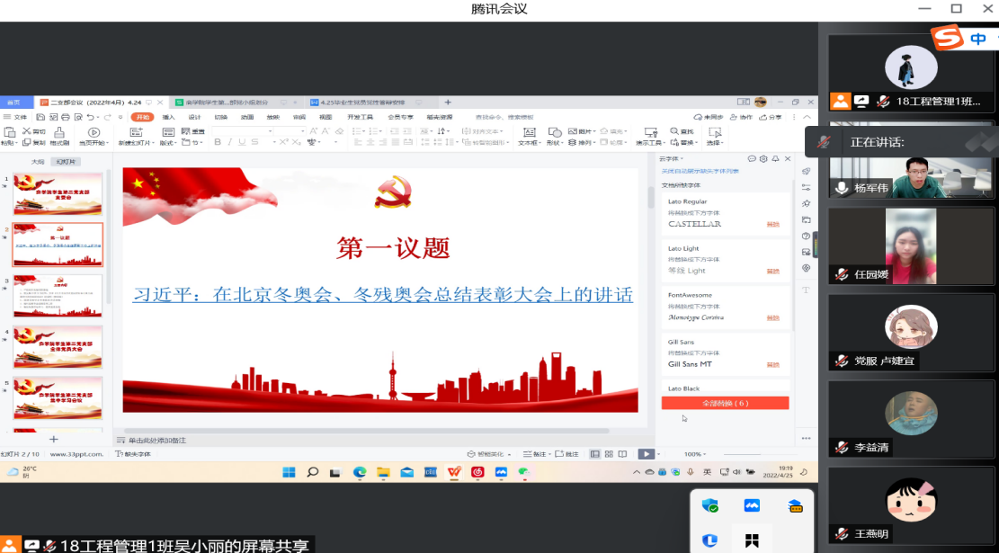Open the font panel settings gear icon
Viewport: 999px width, 553px height.
[763, 158]
